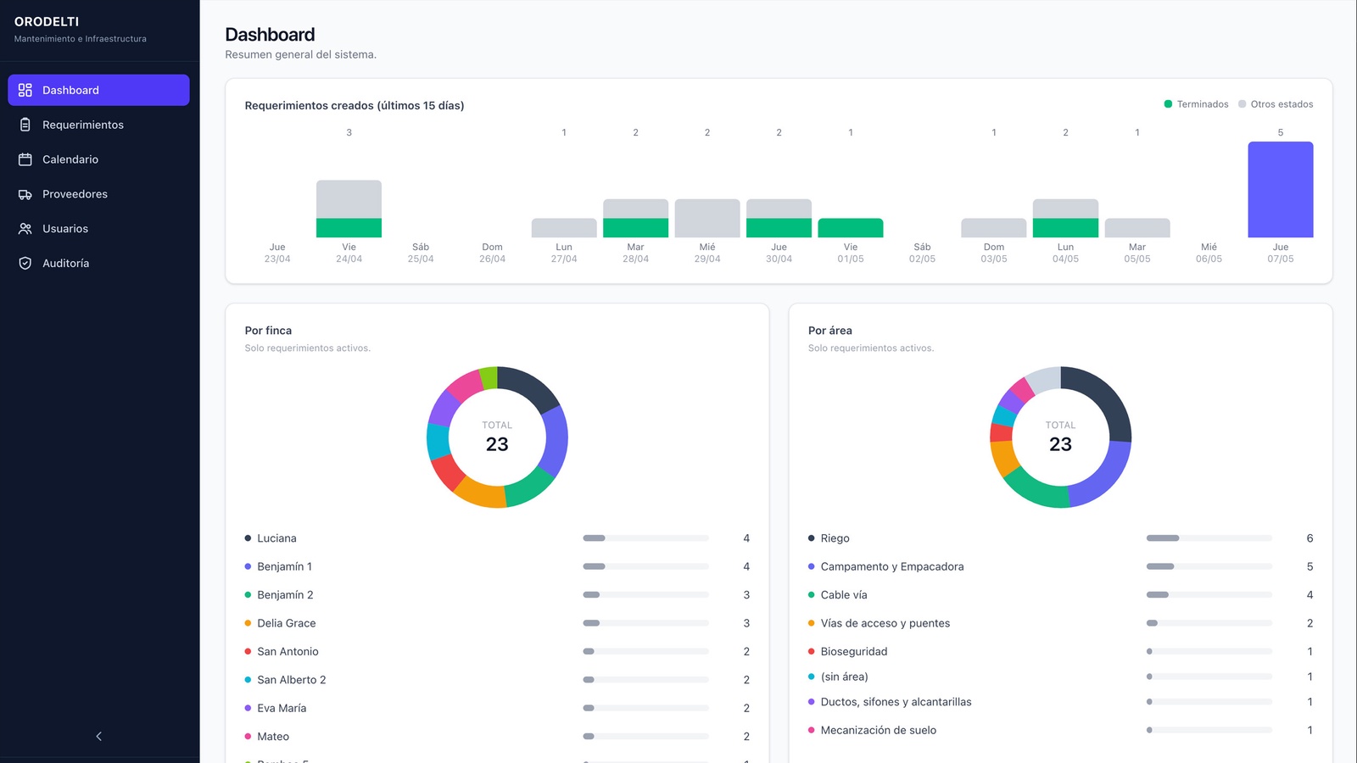Click the purple Jue 07/05 bar
The image size is (1357, 763).
[x=1281, y=189]
